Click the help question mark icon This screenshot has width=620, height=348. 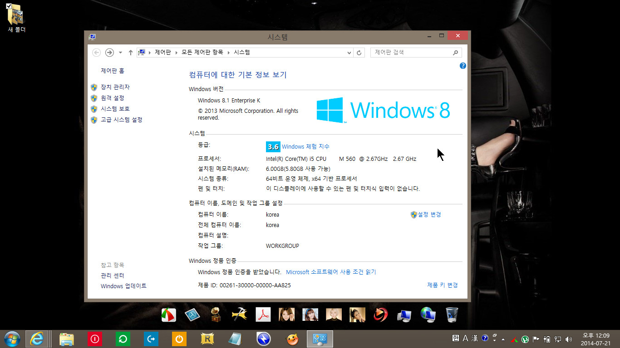[463, 66]
